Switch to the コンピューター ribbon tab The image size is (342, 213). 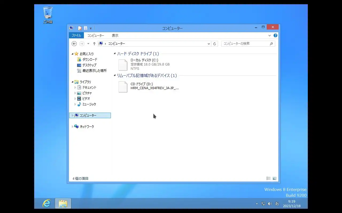[96, 35]
